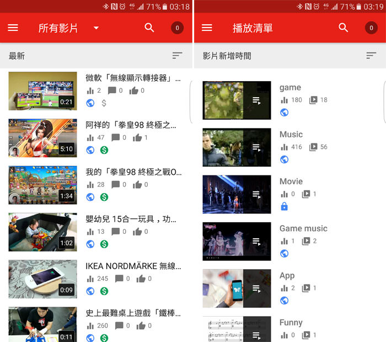Image resolution: width=386 pixels, height=342 pixels.
Task: Tap thumbnail of 1:34 拳皇98 video
Action: 42,185
